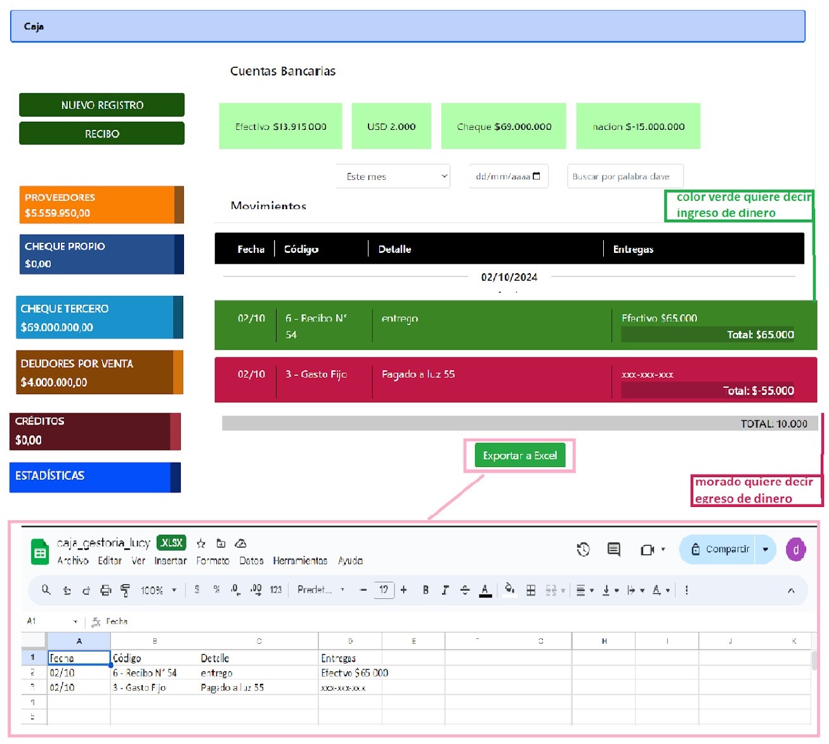The width and height of the screenshot is (829, 744).
Task: Open the DEUDORES POR VENTA card
Action: pyautogui.click(x=100, y=373)
